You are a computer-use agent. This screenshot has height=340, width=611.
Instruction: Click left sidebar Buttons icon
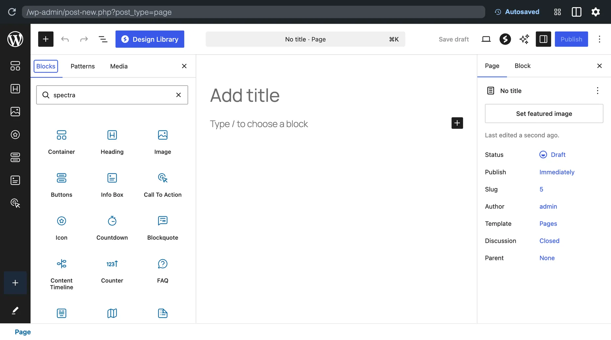[15, 157]
